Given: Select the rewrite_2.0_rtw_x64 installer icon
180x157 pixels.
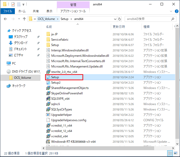Looking at the screenshot, I should (x=48, y=72).
